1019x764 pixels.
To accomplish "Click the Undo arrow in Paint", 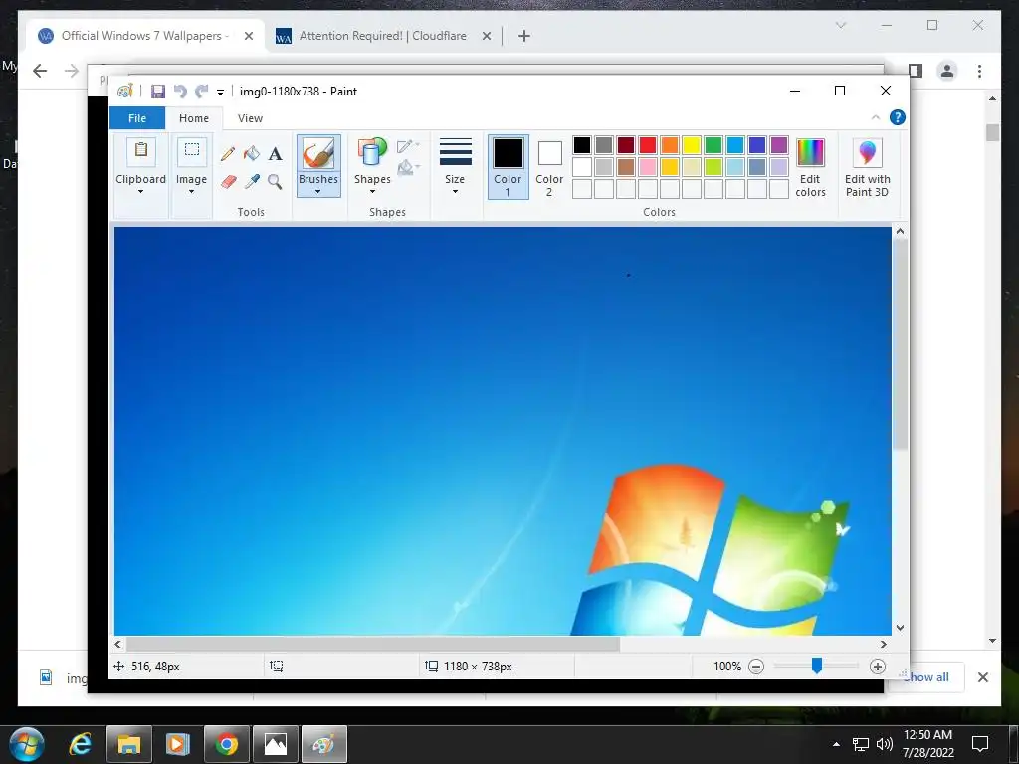I will coord(180,92).
